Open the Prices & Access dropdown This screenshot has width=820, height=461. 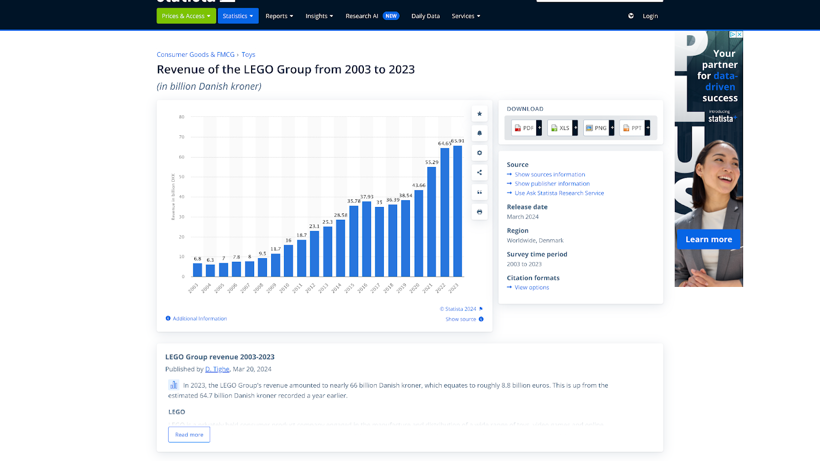click(x=186, y=16)
